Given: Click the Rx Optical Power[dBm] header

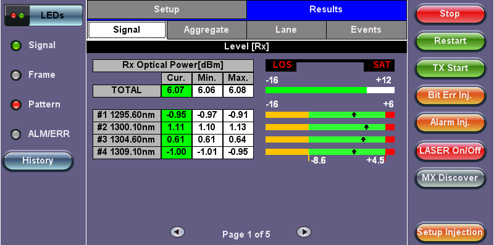Looking at the screenshot, I should 173,65.
